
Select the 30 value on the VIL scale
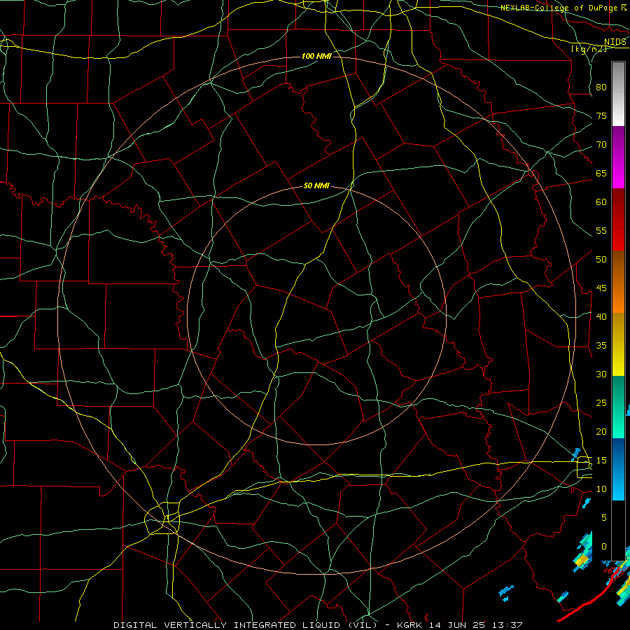coord(601,374)
